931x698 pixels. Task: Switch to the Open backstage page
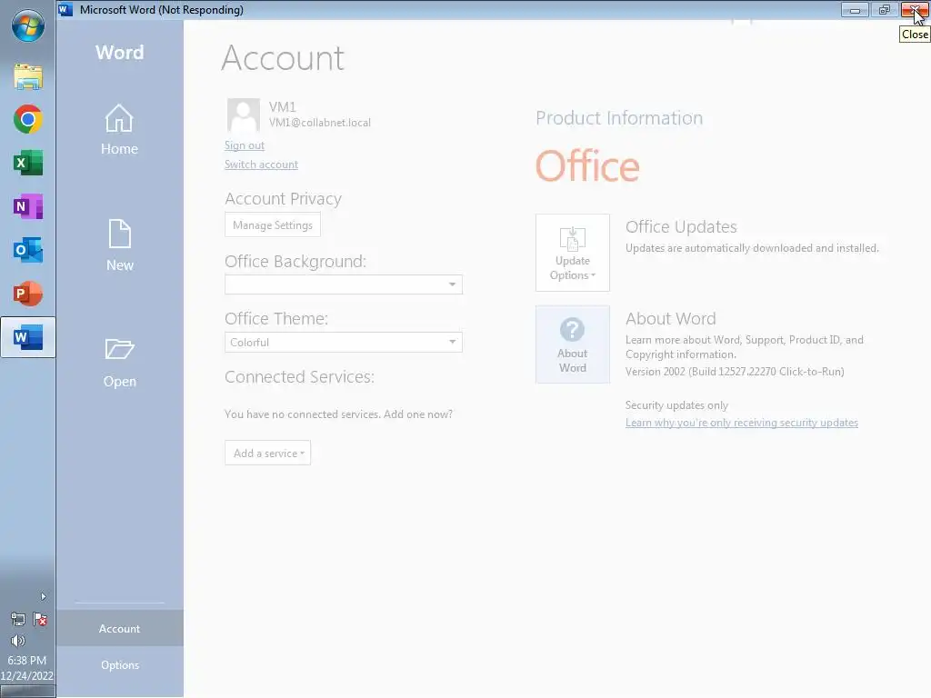pyautogui.click(x=119, y=362)
